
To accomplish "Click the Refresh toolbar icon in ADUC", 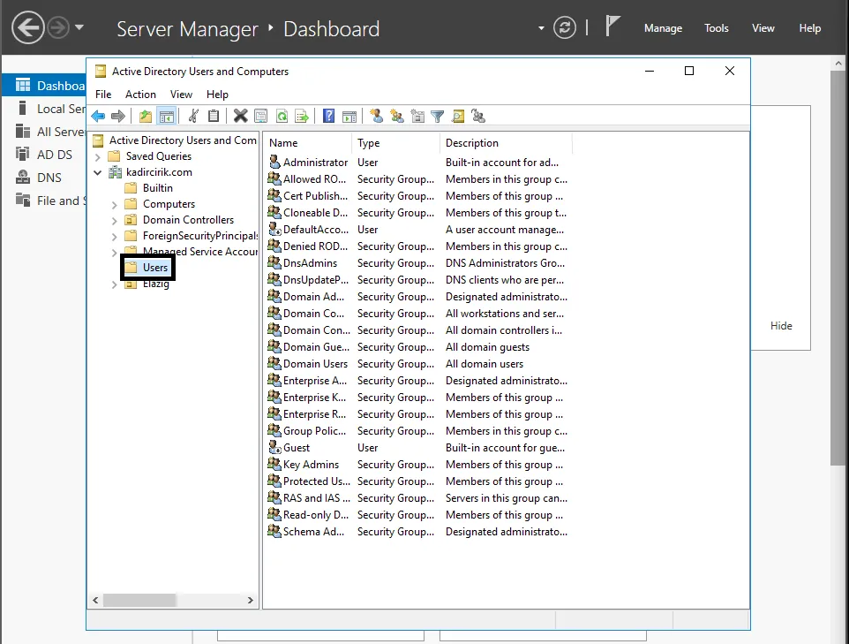I will (x=282, y=116).
